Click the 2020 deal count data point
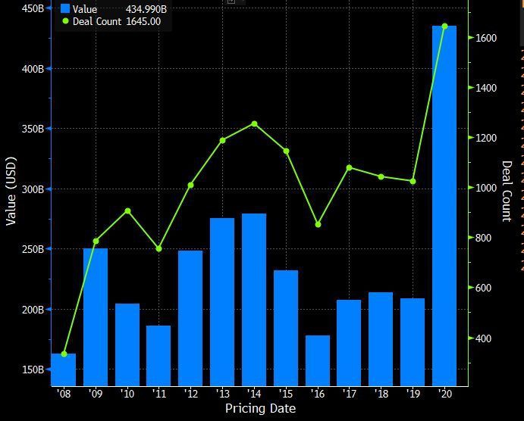Image resolution: width=524 pixels, height=421 pixels. point(444,27)
